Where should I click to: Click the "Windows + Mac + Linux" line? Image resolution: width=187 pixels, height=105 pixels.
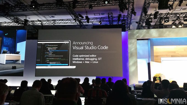[x=85, y=62]
